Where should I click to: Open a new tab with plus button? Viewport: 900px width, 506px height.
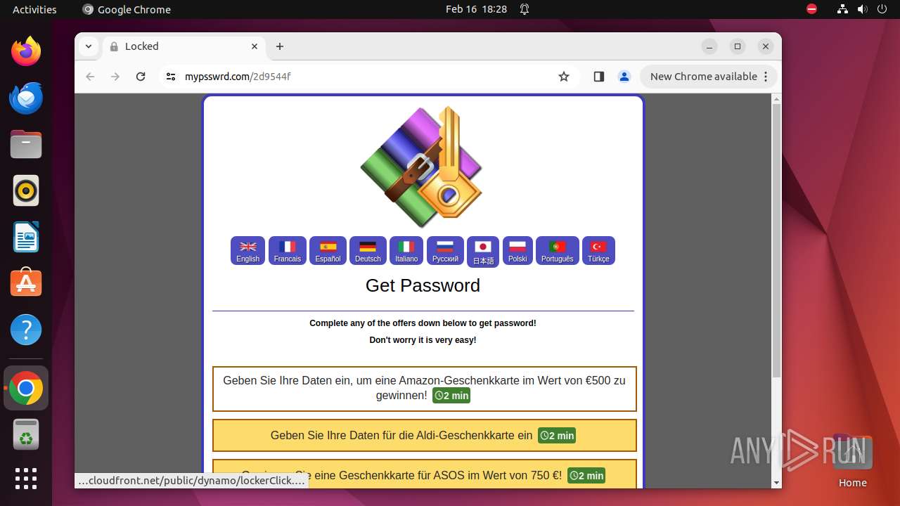[280, 46]
